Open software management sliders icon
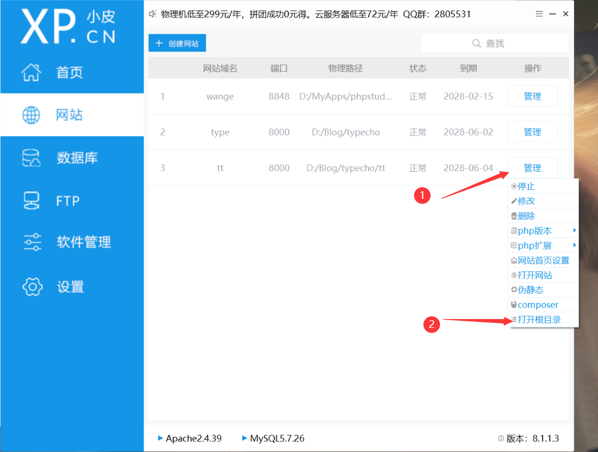Image resolution: width=598 pixels, height=452 pixels. click(x=32, y=242)
